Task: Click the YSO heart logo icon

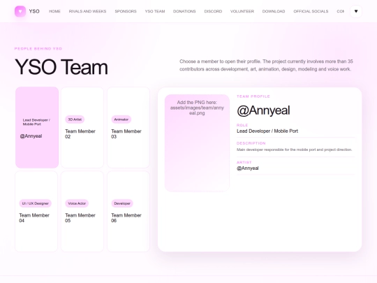Action: coord(20,11)
